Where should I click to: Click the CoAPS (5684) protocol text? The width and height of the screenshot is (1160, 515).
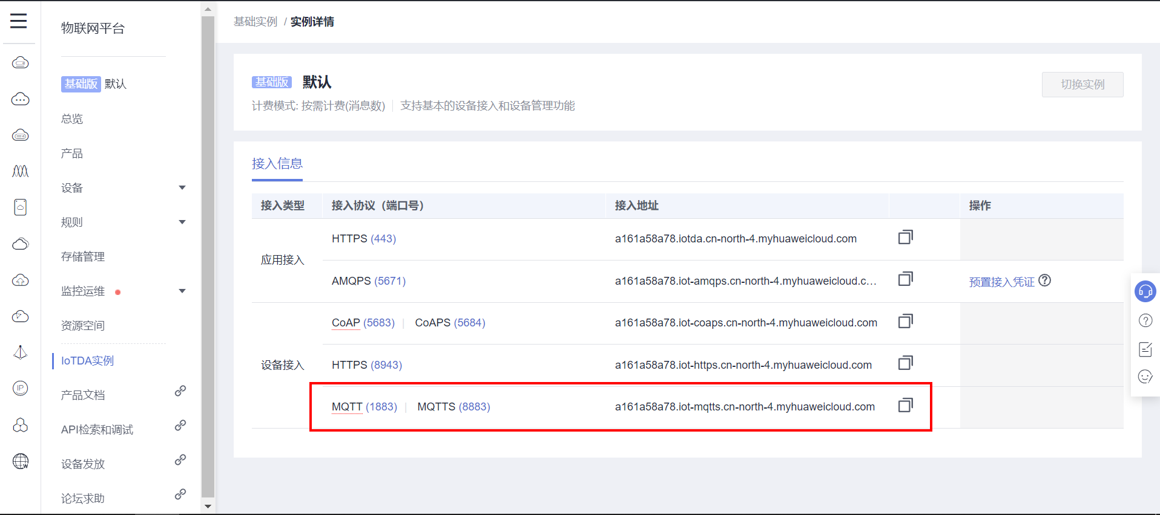[x=450, y=323]
